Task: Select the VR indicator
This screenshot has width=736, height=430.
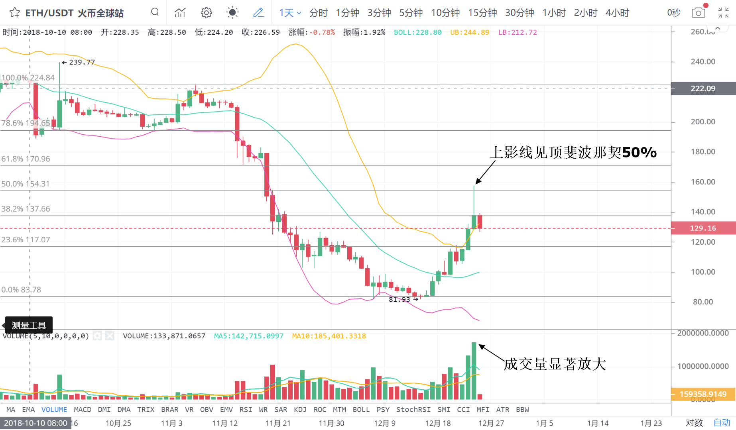Action: [189, 409]
